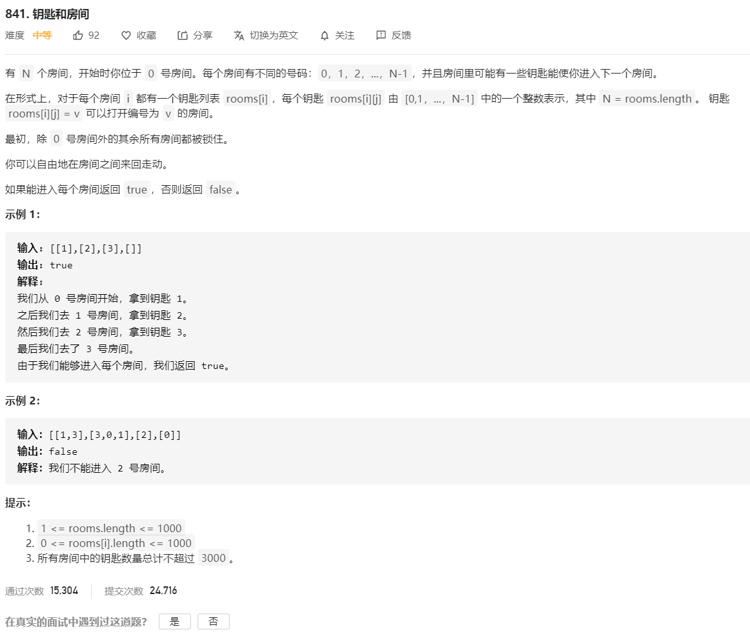This screenshot has height=636, width=750.
Task: Switch problem text via 切换为英文
Action: pyautogui.click(x=274, y=35)
